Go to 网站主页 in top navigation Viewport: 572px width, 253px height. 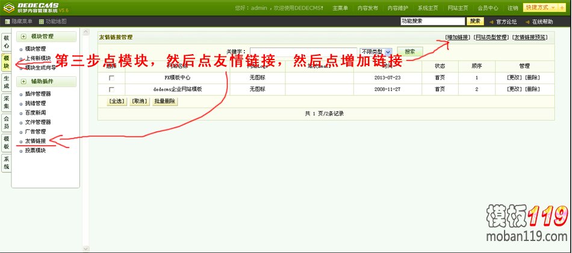(458, 8)
